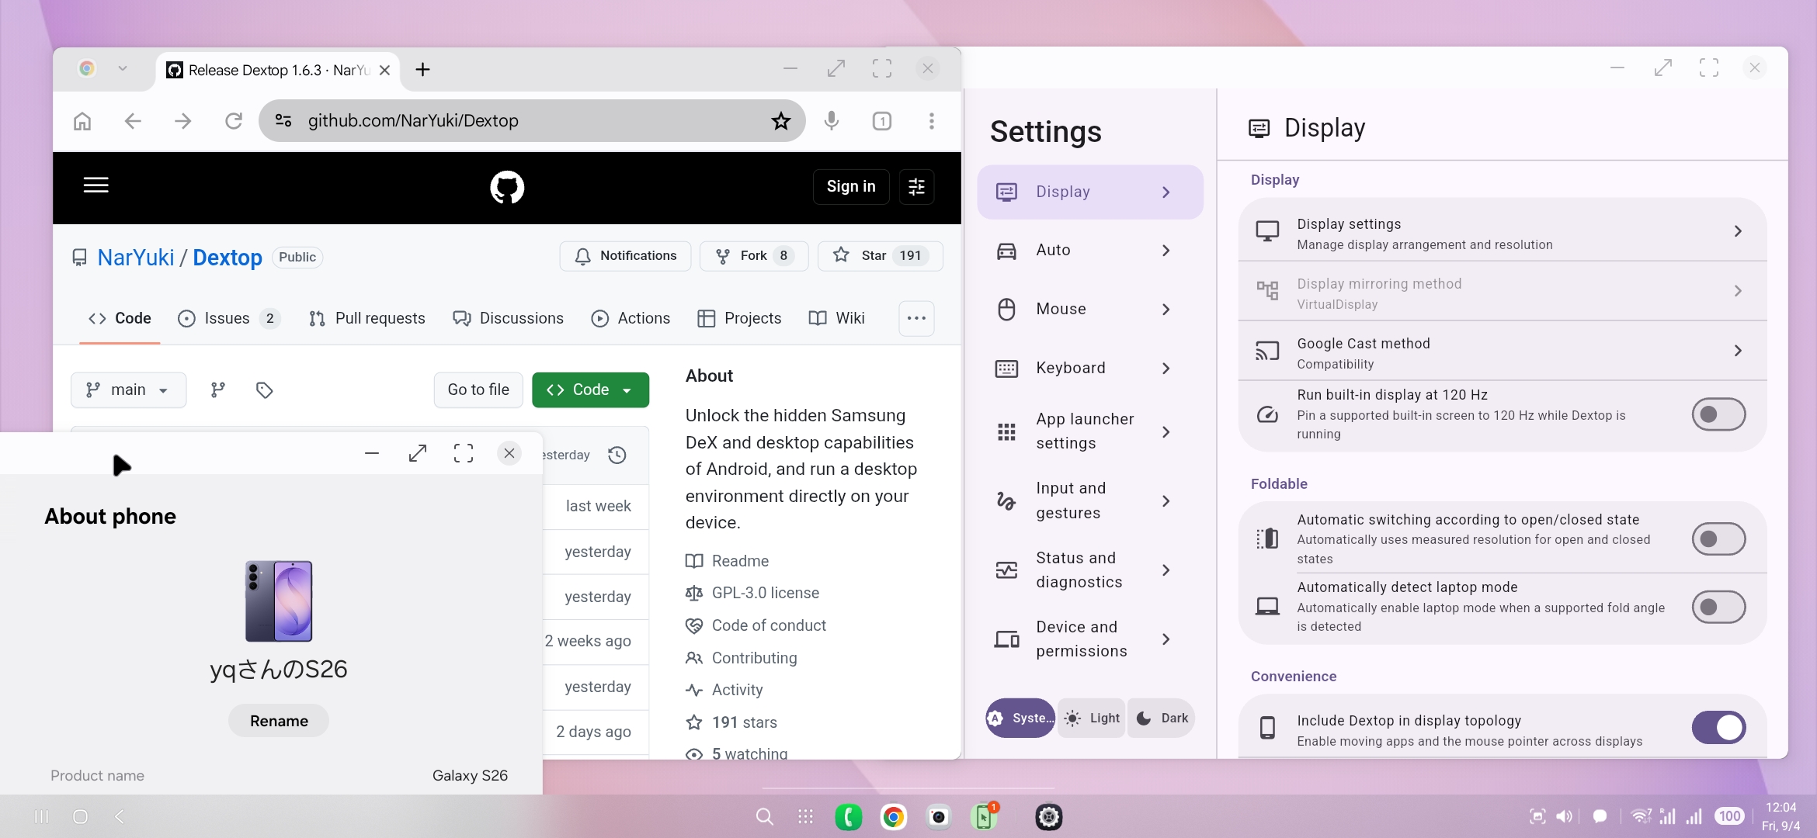The image size is (1817, 838).
Task: Select the System theme option
Action: click(1020, 719)
